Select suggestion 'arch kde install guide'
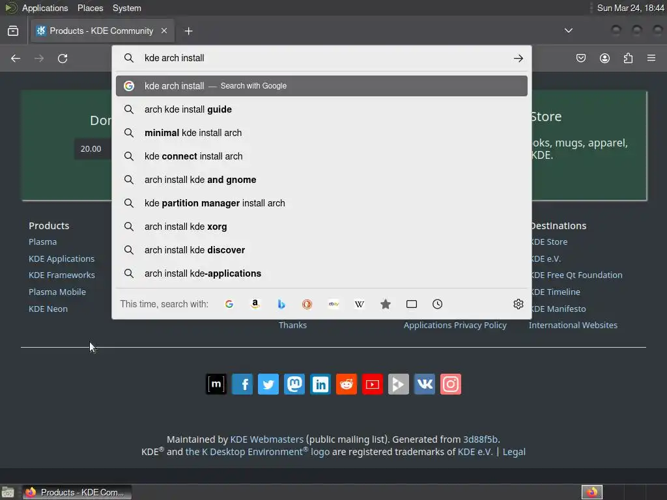 [322, 109]
